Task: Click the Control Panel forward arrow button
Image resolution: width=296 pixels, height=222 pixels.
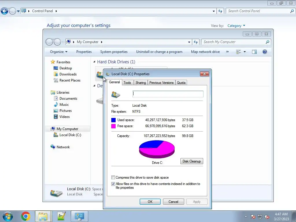Action: (x=12, y=11)
